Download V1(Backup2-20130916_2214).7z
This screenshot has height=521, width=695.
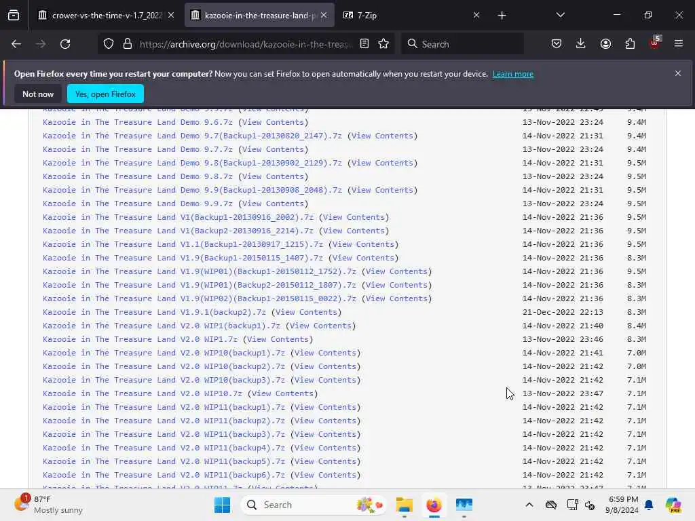click(179, 231)
